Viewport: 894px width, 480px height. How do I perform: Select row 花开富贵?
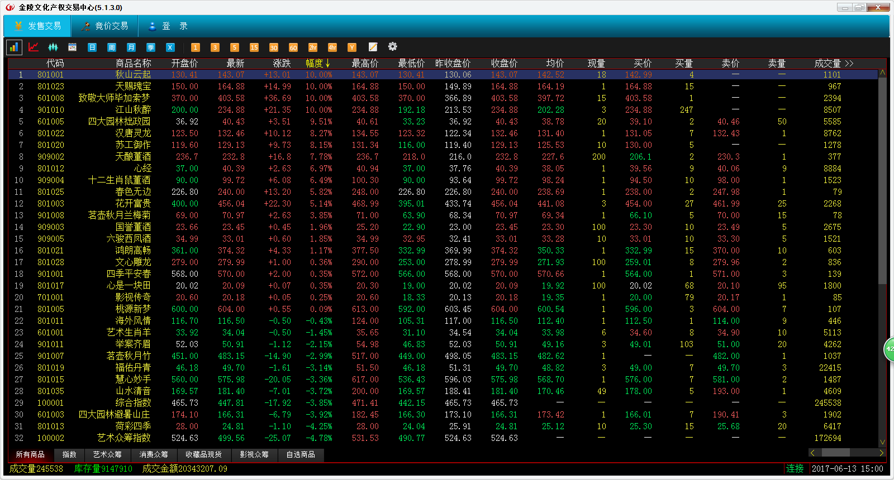pos(443,204)
